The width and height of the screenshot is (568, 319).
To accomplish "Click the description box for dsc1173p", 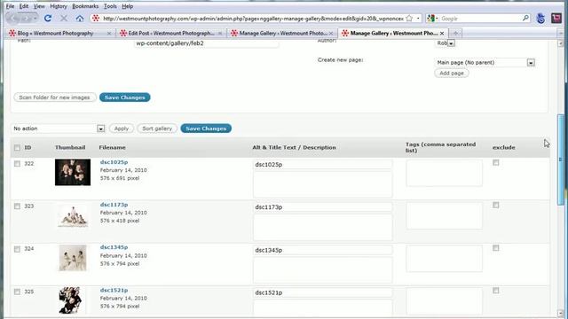I will point(322,228).
